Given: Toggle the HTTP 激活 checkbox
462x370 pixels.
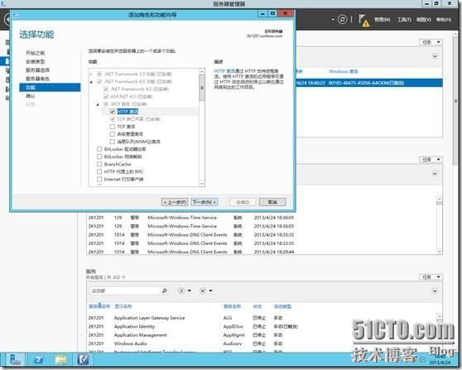Looking at the screenshot, I should tap(113, 112).
